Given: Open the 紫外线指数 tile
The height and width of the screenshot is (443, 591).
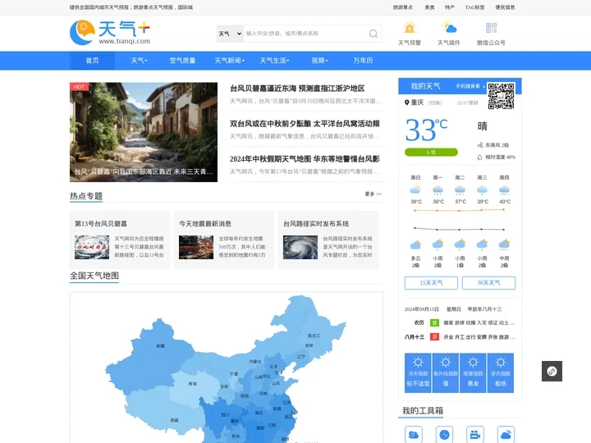Looking at the screenshot, I should 446,373.
